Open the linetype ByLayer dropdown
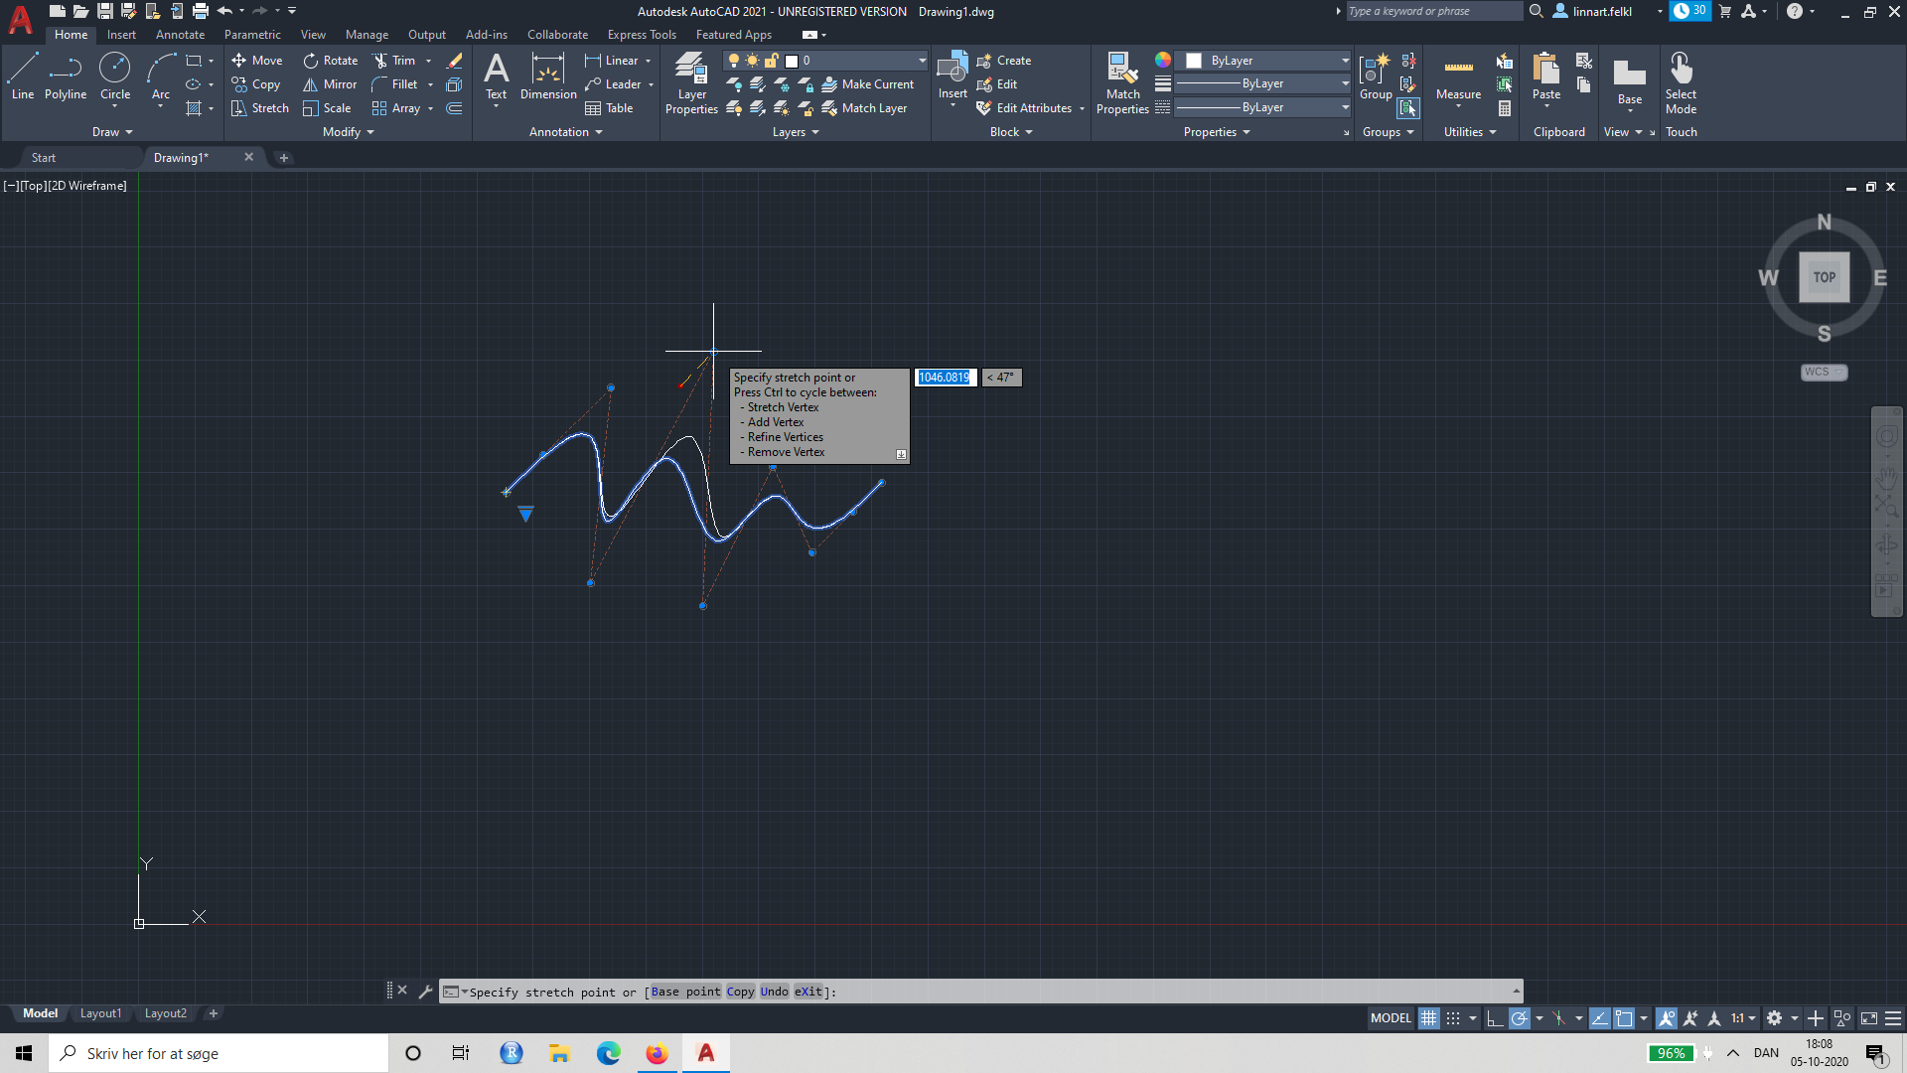 [x=1262, y=107]
